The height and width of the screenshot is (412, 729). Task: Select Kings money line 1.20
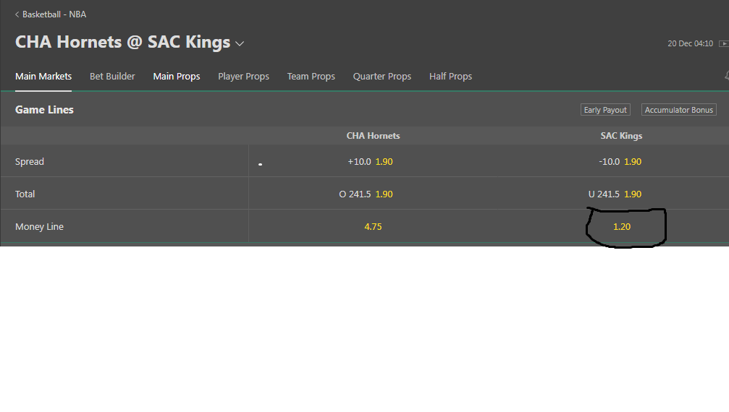point(622,227)
